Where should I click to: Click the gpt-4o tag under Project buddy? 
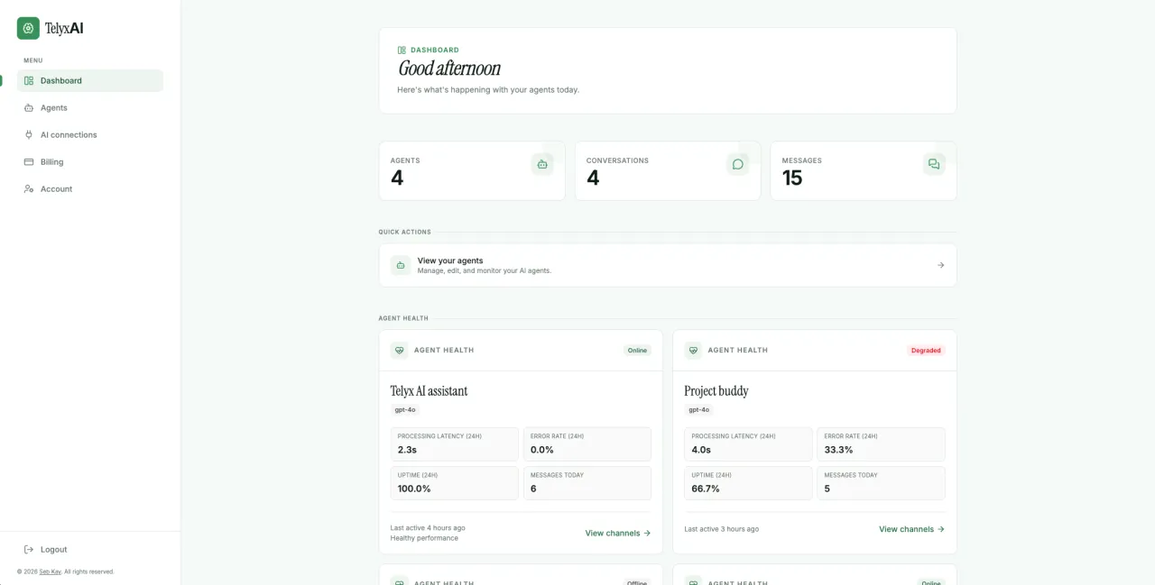[x=698, y=409]
